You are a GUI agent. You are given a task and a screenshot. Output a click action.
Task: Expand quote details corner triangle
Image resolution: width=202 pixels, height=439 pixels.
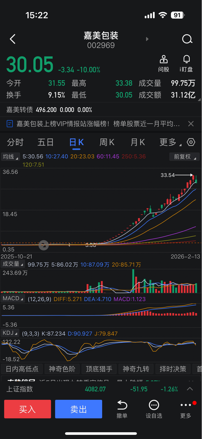pyautogui.click(x=199, y=100)
